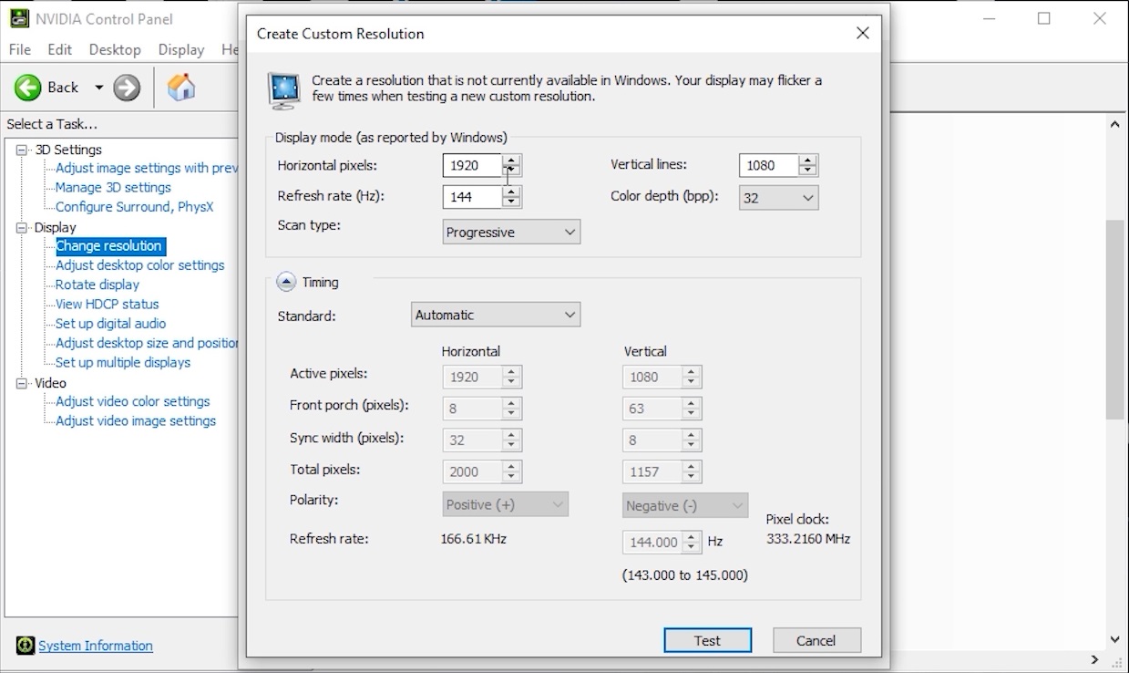Click the horizontal Sync width spinner
Image resolution: width=1129 pixels, height=673 pixels.
(x=511, y=440)
